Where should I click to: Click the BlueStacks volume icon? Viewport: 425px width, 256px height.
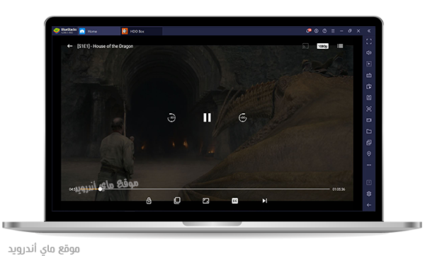point(369,52)
